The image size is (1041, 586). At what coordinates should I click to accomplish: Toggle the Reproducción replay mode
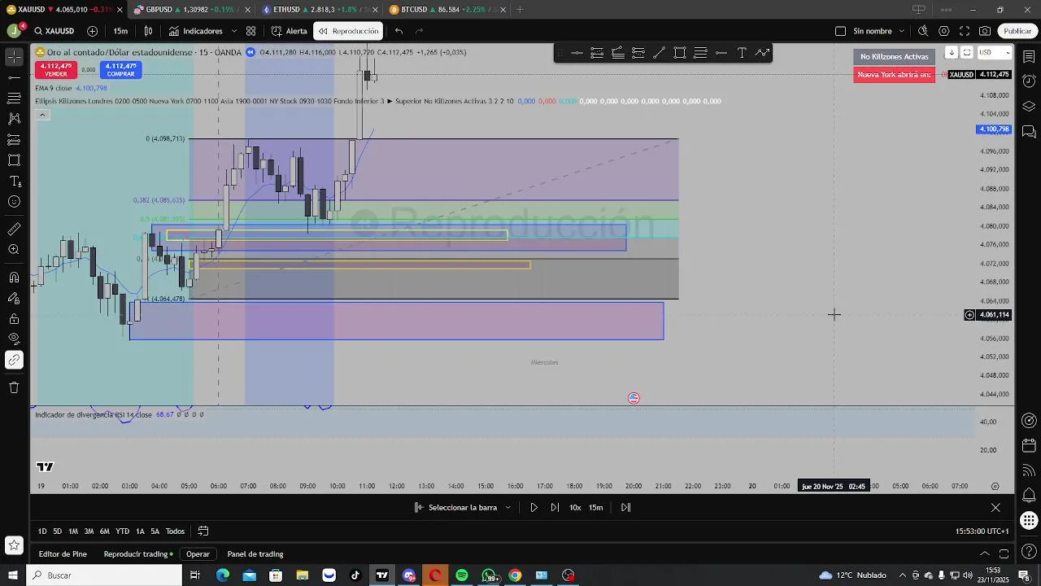tap(348, 31)
